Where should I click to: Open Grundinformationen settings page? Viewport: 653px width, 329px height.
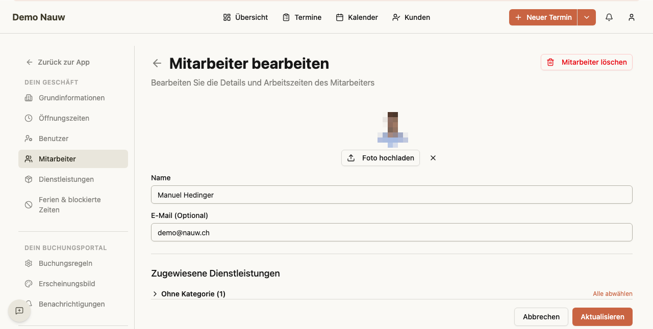point(73,98)
